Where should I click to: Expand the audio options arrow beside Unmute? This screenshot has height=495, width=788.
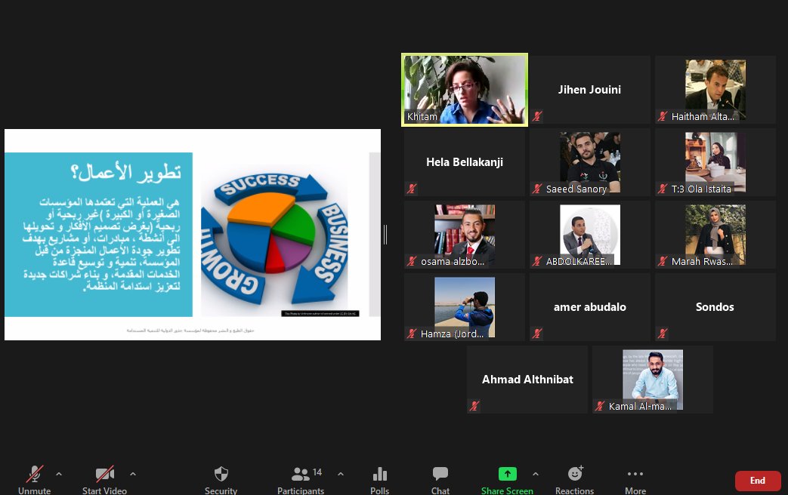point(59,474)
